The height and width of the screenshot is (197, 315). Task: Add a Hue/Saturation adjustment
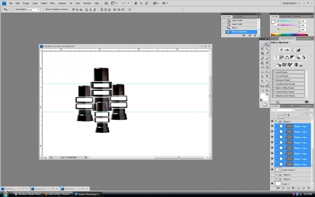pyautogui.click(x=281, y=57)
